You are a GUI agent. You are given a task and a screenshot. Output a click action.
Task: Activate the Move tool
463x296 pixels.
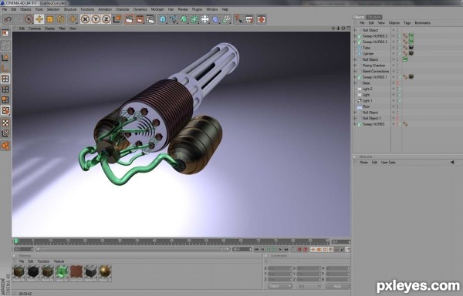coord(39,19)
